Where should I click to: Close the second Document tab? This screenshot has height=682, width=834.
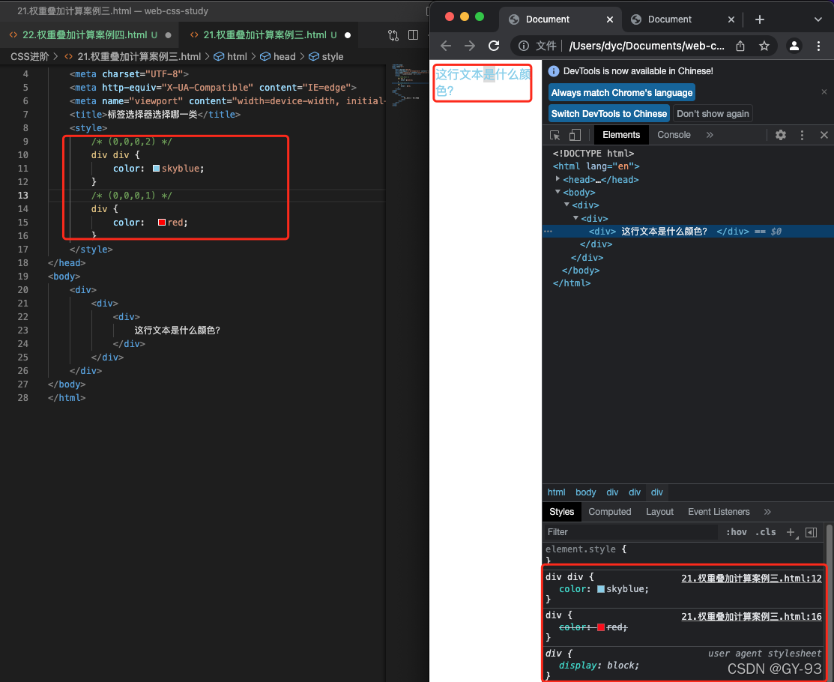[x=731, y=19]
